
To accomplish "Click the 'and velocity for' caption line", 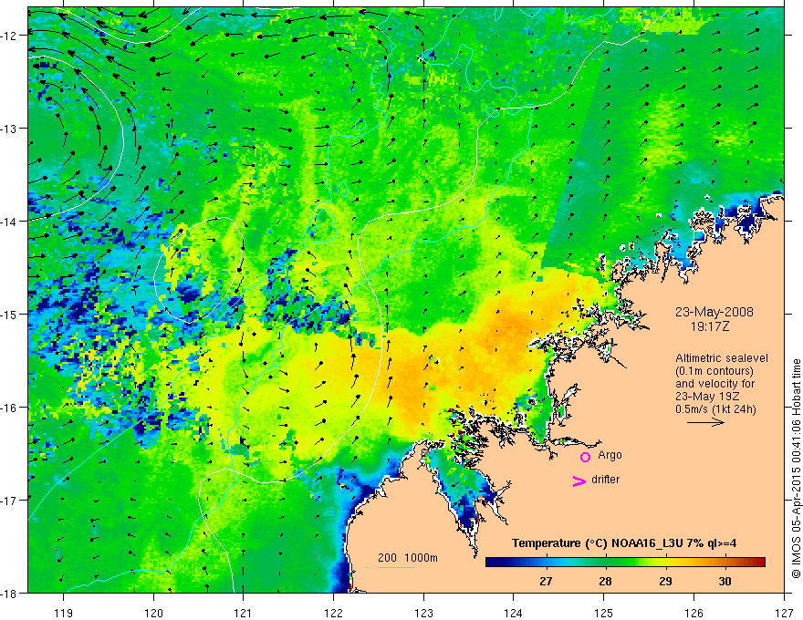I will tap(714, 384).
